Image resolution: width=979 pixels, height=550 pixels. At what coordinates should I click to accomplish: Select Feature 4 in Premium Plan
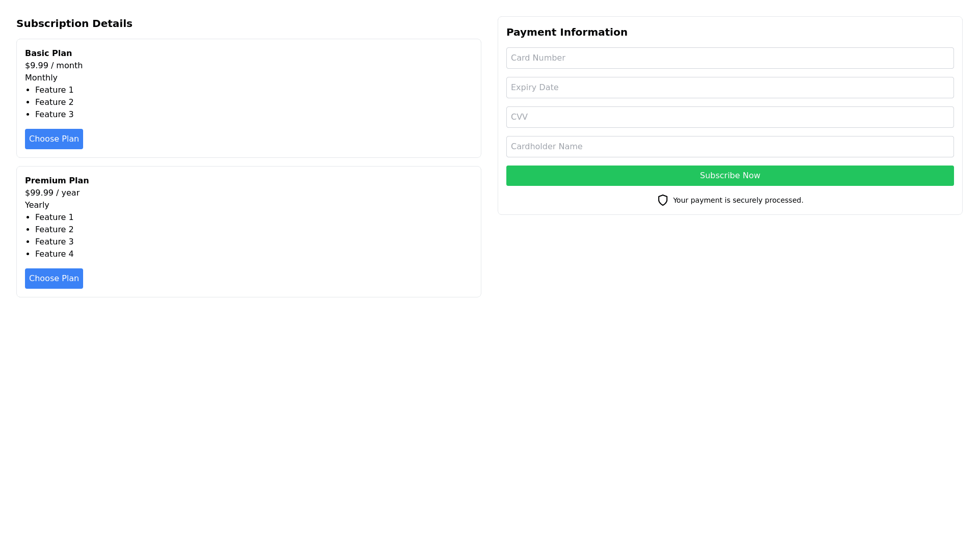(54, 254)
